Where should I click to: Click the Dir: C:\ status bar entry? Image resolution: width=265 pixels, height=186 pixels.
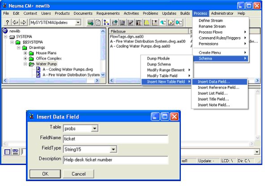[246, 161]
